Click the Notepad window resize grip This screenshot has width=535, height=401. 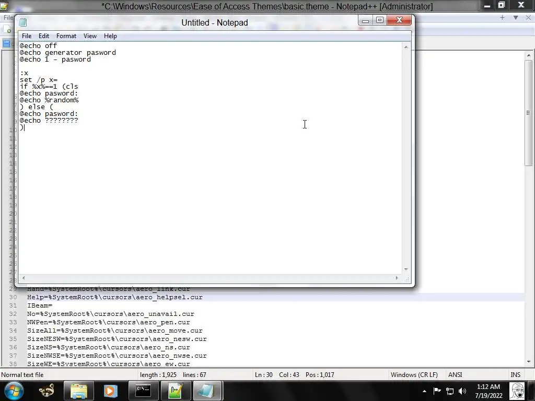pos(406,279)
